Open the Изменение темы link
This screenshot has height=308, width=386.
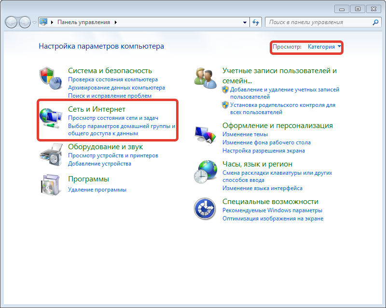pyautogui.click(x=245, y=135)
